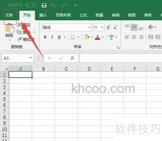This screenshot has height=141, width=162.
Task: Click the select all corner triangle
Action: coord(6,69)
